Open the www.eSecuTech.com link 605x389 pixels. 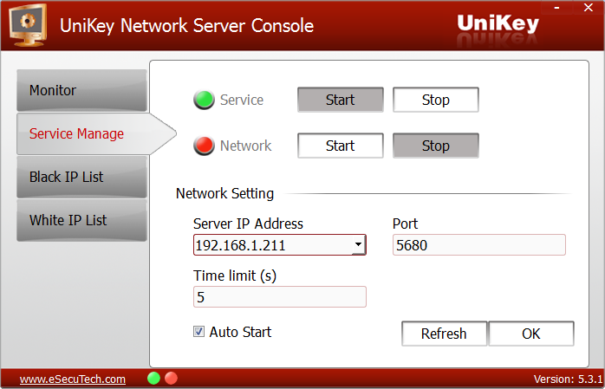pyautogui.click(x=73, y=379)
